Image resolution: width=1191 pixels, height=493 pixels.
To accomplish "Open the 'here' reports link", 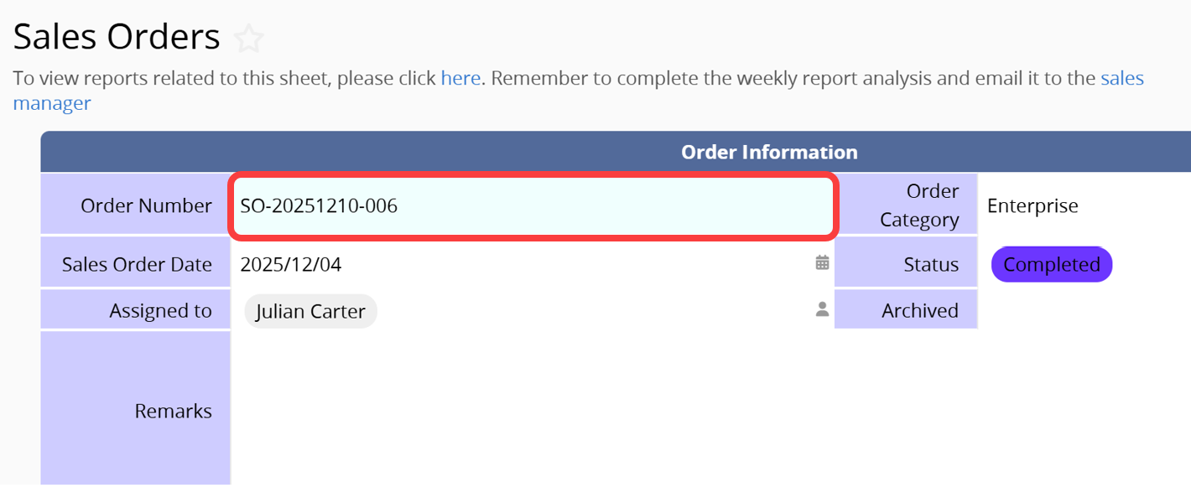I will [460, 79].
